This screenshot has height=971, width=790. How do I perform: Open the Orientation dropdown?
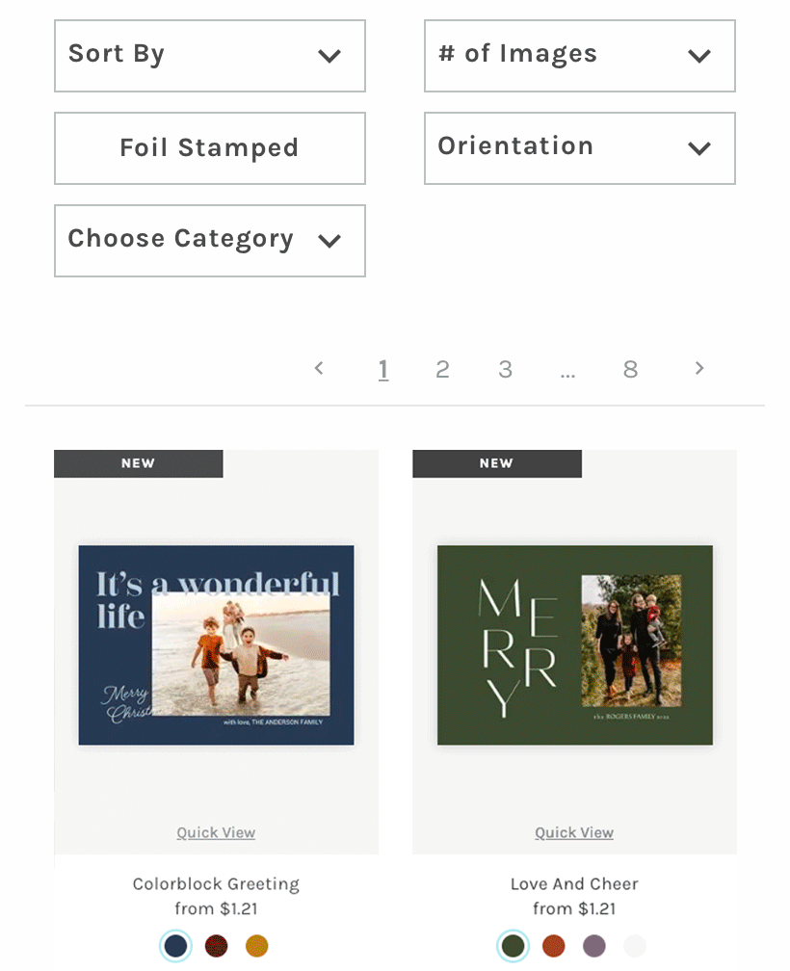click(x=580, y=148)
